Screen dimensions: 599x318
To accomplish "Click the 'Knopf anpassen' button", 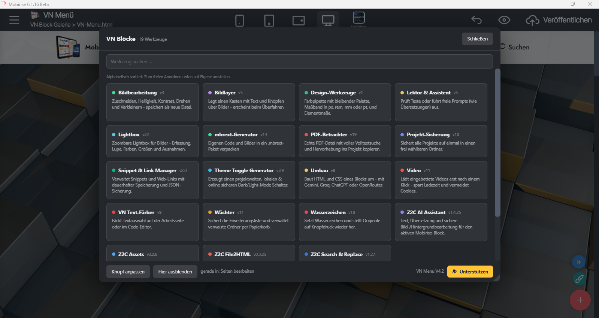I will (128, 272).
